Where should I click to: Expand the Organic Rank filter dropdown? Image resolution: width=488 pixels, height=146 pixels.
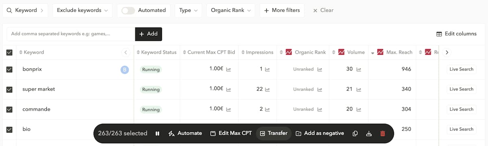pos(231,11)
